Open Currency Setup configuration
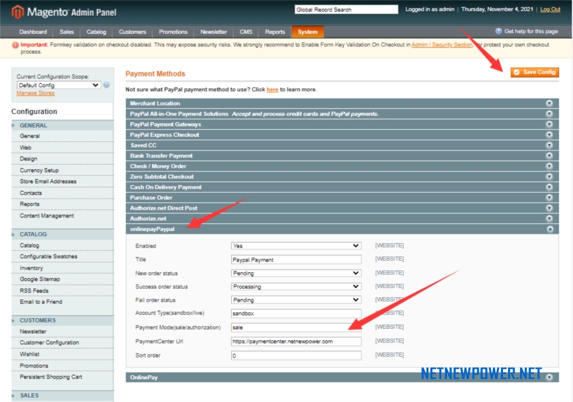The height and width of the screenshot is (402, 573). tap(39, 170)
